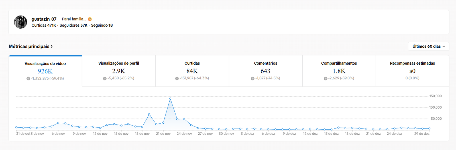Click the highest peak data point on the chart
This screenshot has height=150, width=456.
[x=170, y=98]
